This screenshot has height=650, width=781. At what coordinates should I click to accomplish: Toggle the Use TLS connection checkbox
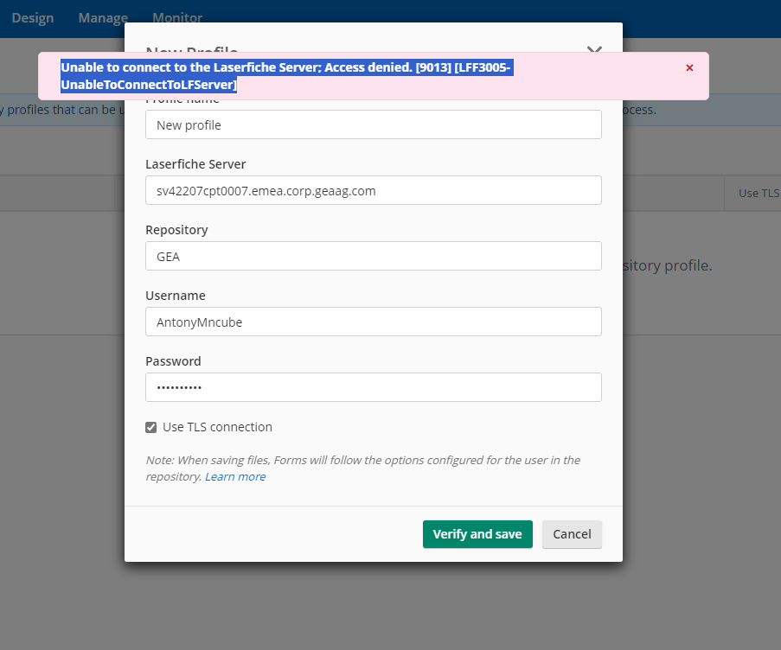pyautogui.click(x=151, y=427)
